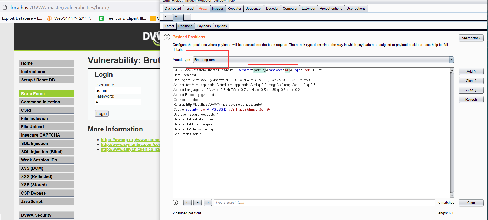Switch to the Proxy tab
488x220 pixels.
click(x=203, y=8)
